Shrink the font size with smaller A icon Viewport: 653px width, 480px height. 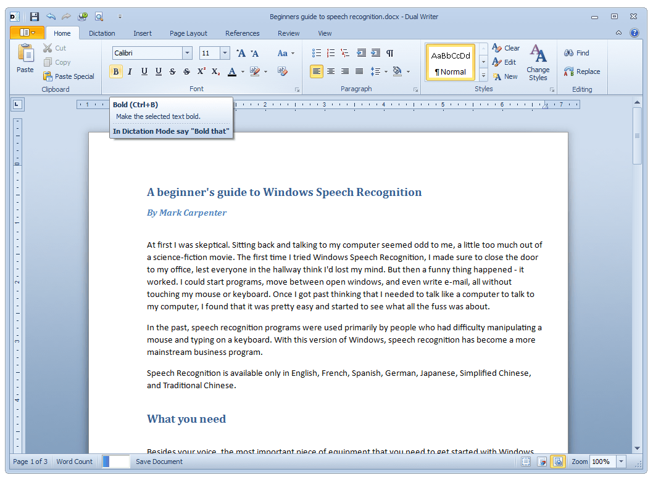pyautogui.click(x=254, y=53)
